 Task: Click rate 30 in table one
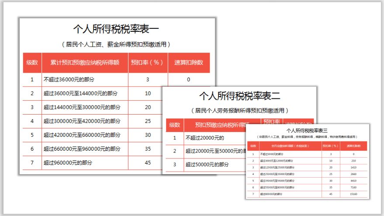point(148,135)
